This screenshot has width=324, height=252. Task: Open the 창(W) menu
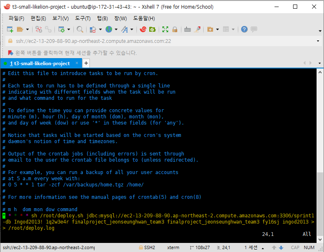click(x=120, y=19)
